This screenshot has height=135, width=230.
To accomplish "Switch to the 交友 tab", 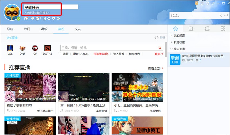I will click(78, 29).
